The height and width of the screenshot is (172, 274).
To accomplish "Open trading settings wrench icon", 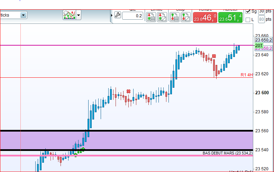I will 118,15.
